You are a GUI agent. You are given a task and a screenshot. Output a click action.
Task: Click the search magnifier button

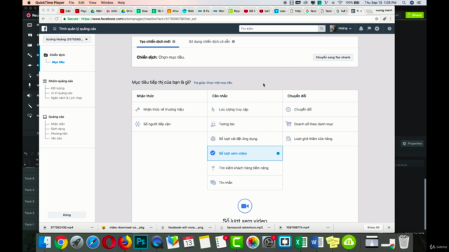(x=321, y=29)
